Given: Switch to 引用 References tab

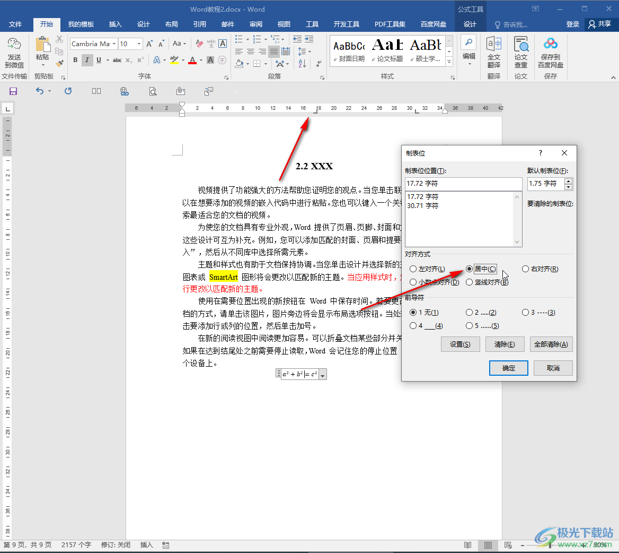Looking at the screenshot, I should (199, 24).
